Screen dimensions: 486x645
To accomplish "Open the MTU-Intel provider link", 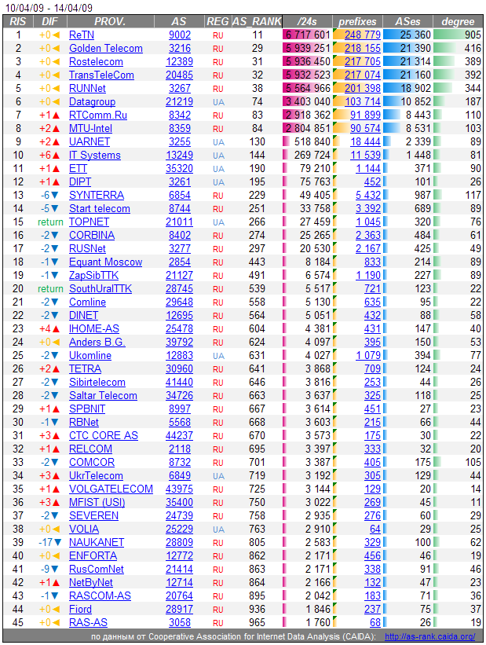I will (90, 128).
